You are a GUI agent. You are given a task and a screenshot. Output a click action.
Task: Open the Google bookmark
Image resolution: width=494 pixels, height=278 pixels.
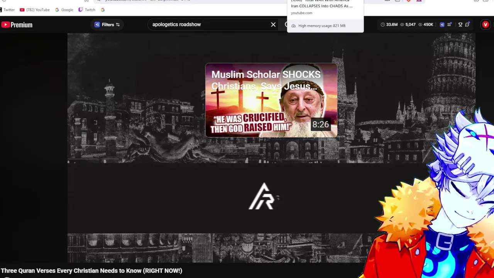(x=64, y=10)
